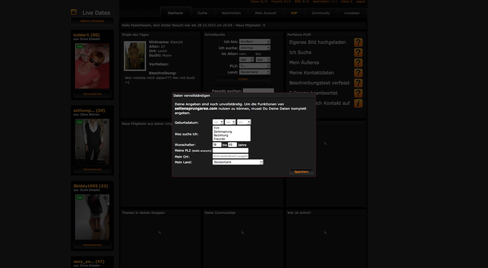This screenshot has height=268, width=488.
Task: Click the question mark beside Beschreibungstext verfasst
Action: tap(358, 83)
